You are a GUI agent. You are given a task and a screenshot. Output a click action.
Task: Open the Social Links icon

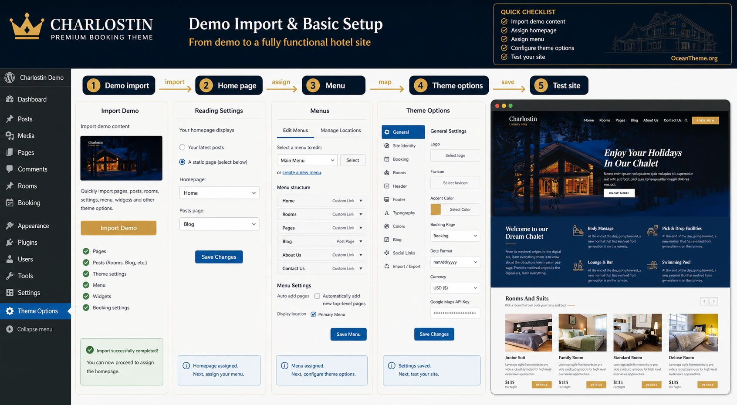[387, 253]
